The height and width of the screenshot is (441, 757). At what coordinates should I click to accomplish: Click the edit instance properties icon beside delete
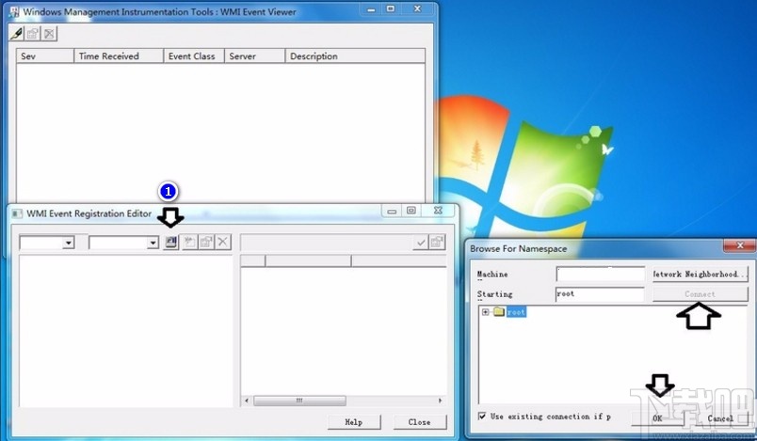click(x=206, y=242)
